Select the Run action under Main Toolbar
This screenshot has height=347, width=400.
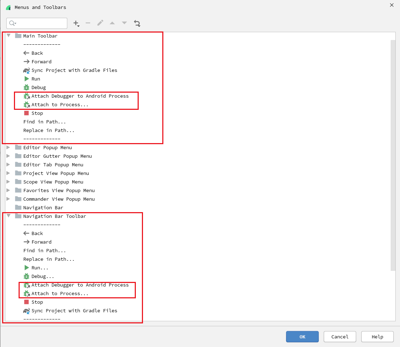tap(36, 79)
